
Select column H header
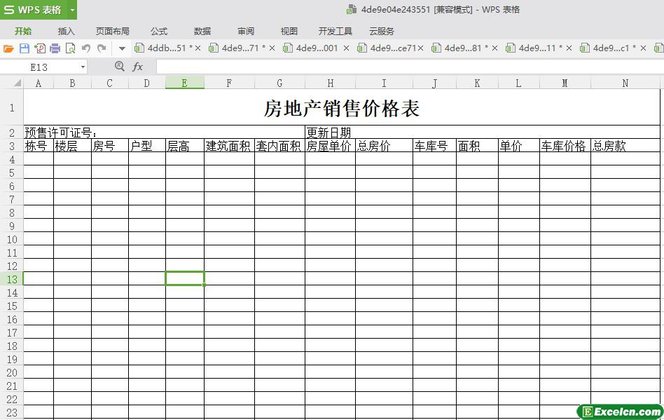pyautogui.click(x=331, y=83)
